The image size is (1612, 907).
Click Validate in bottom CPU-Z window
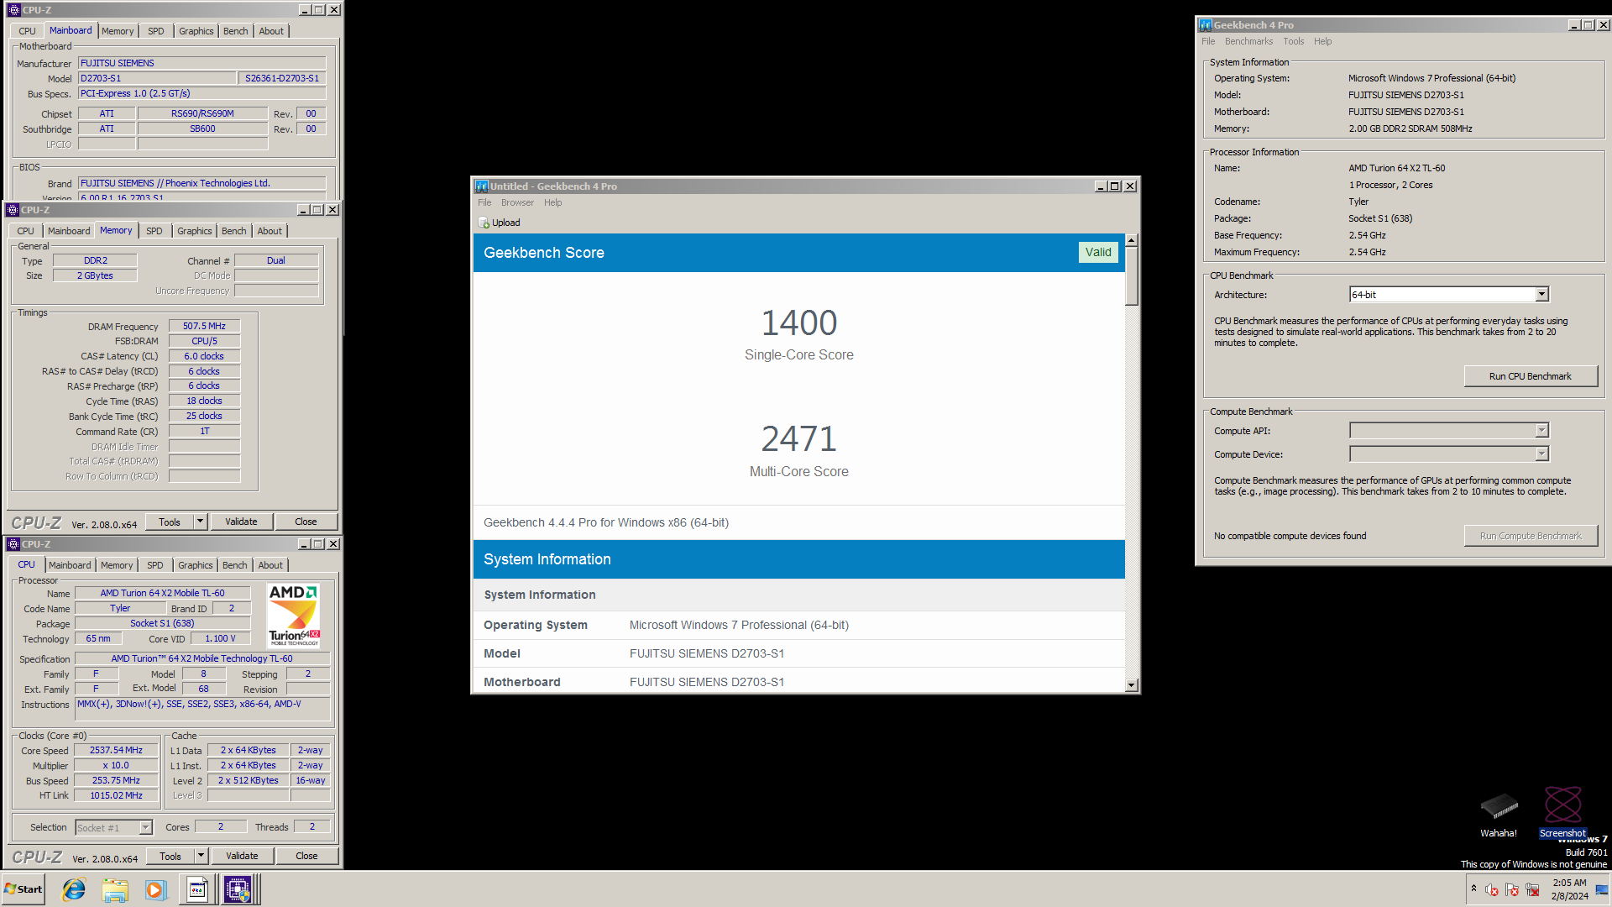pos(242,856)
